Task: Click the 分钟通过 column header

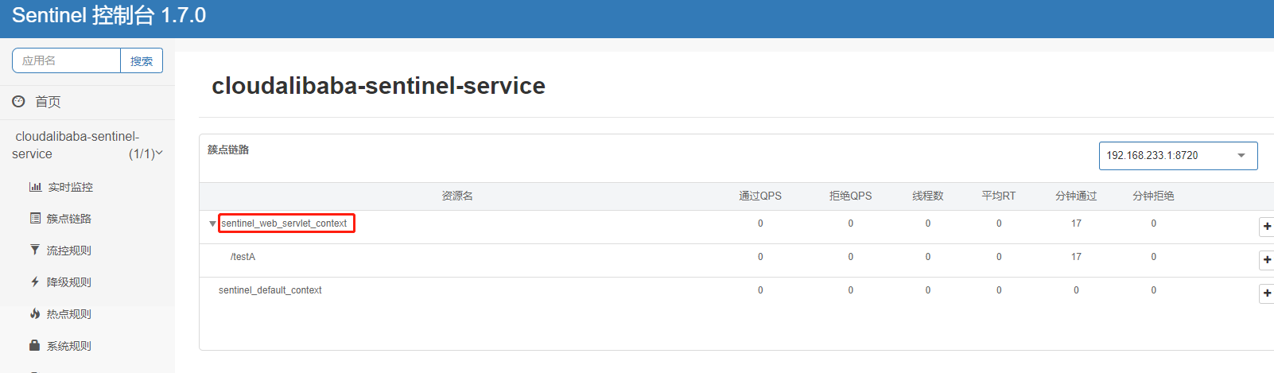Action: tap(1076, 196)
